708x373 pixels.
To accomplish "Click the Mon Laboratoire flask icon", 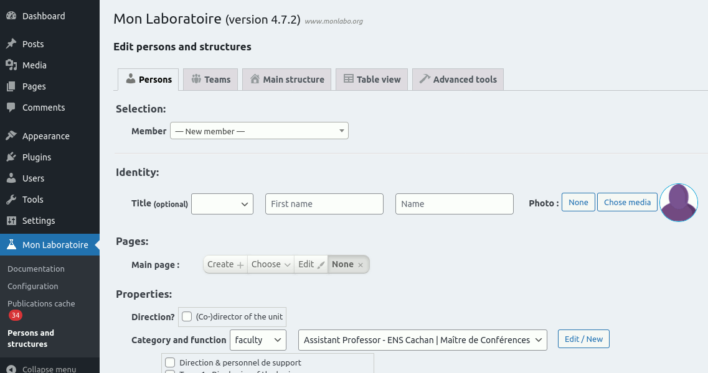I will (x=11, y=244).
